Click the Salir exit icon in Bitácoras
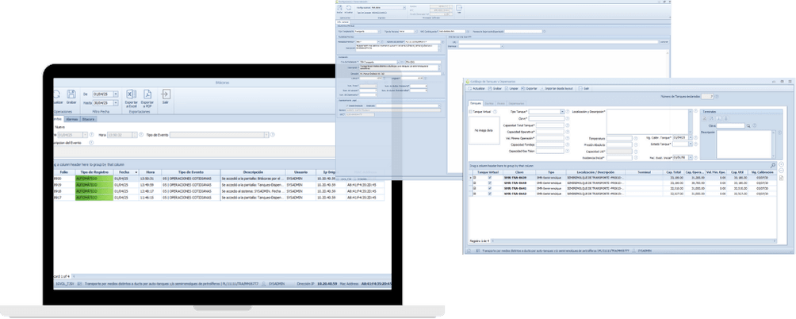The height and width of the screenshot is (319, 796). point(166,95)
